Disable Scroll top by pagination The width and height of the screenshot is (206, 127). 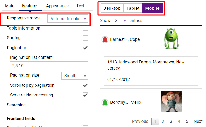[86, 85]
